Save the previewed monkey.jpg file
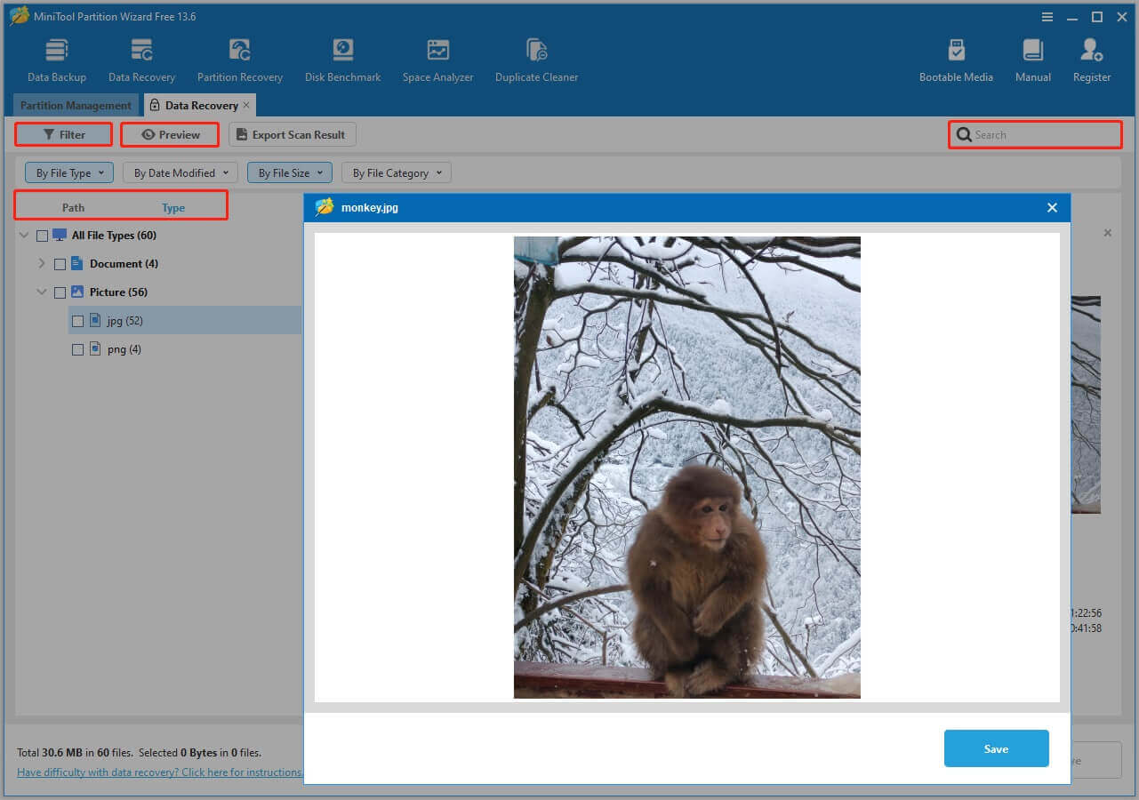 coord(996,748)
